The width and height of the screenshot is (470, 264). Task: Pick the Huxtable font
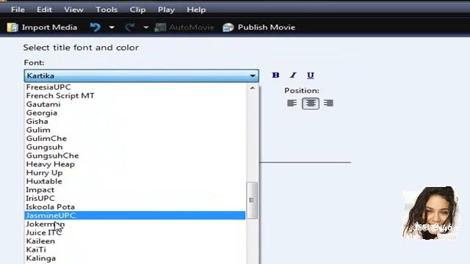134,181
